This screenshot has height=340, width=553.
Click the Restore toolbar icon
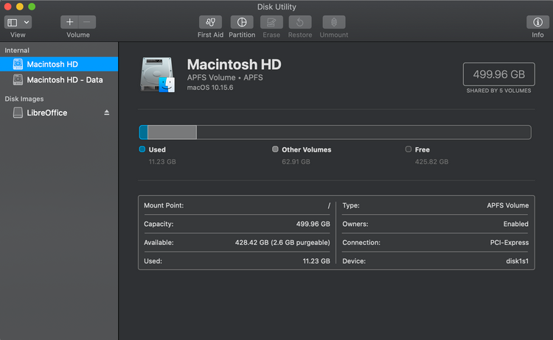[299, 22]
